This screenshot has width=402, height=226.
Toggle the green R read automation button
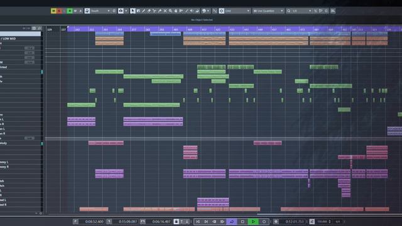[x=70, y=11]
